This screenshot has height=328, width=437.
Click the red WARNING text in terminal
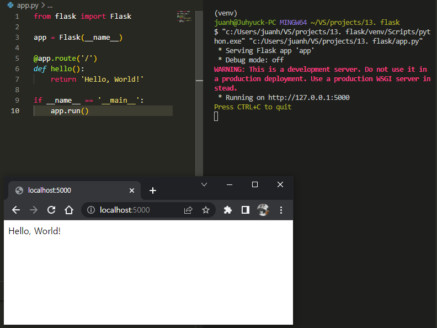(x=322, y=78)
